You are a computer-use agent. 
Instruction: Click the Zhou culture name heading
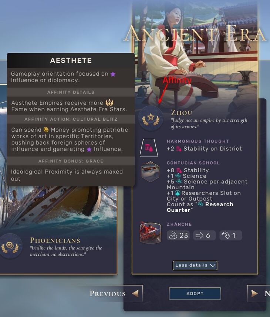pos(182,113)
